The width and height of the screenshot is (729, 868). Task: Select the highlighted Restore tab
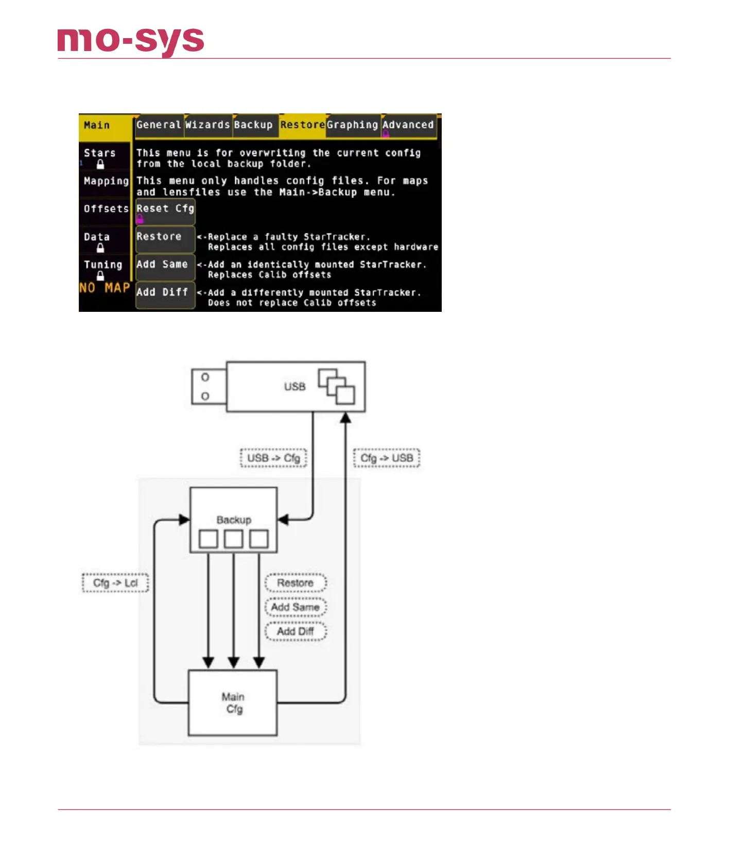click(x=302, y=125)
